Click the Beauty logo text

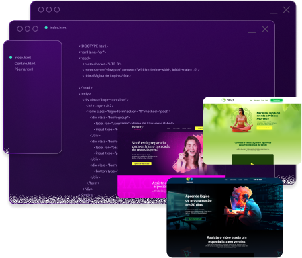[x=138, y=127]
